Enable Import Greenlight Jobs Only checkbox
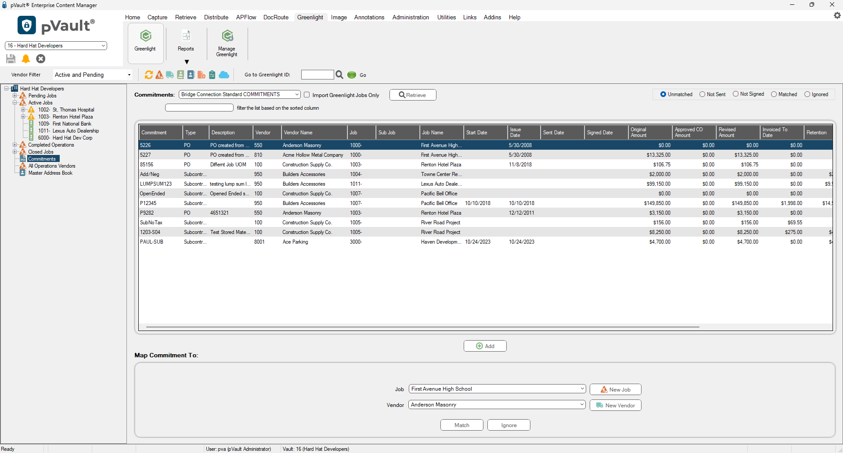 pyautogui.click(x=307, y=95)
